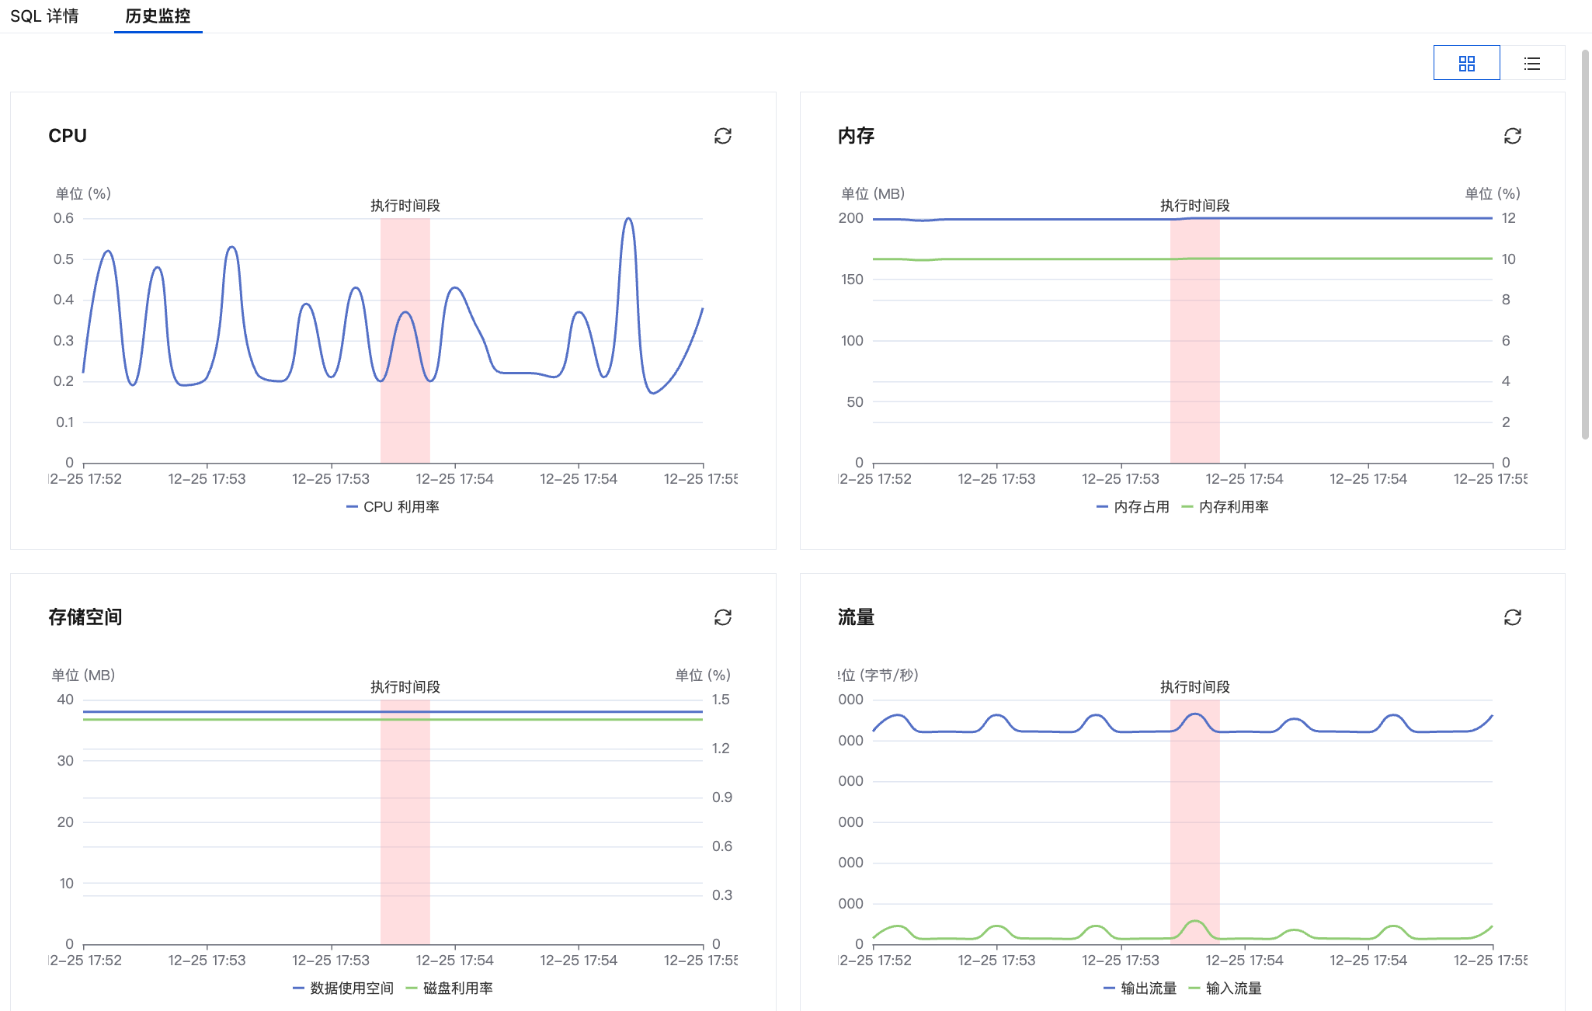Click 执行时间段 highlight in 存储空间 chart
Screen dimensions: 1592x1011
click(405, 823)
